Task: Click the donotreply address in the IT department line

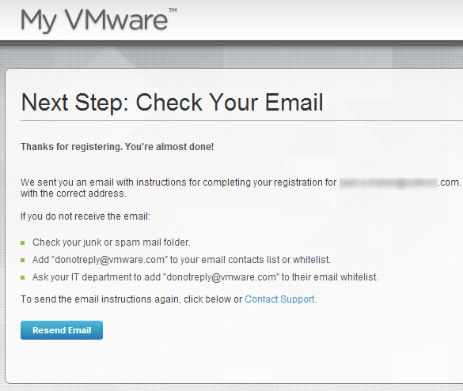Action: 221,277
